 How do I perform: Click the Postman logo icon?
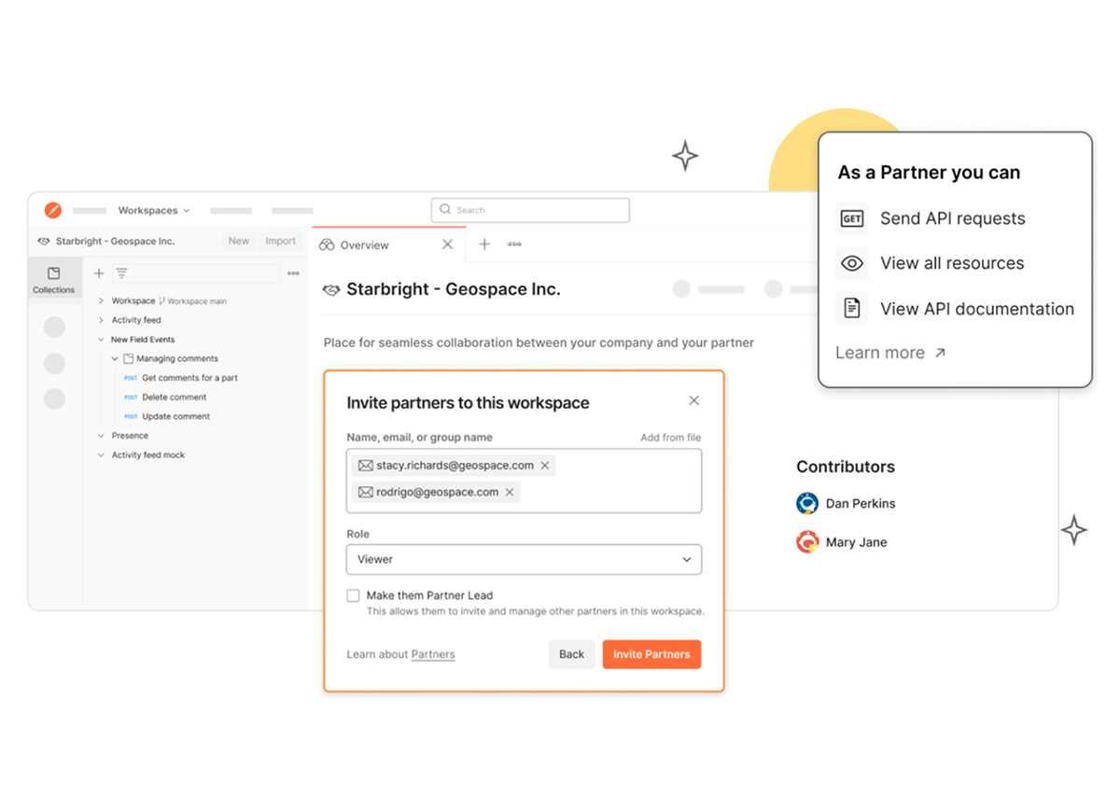53,210
